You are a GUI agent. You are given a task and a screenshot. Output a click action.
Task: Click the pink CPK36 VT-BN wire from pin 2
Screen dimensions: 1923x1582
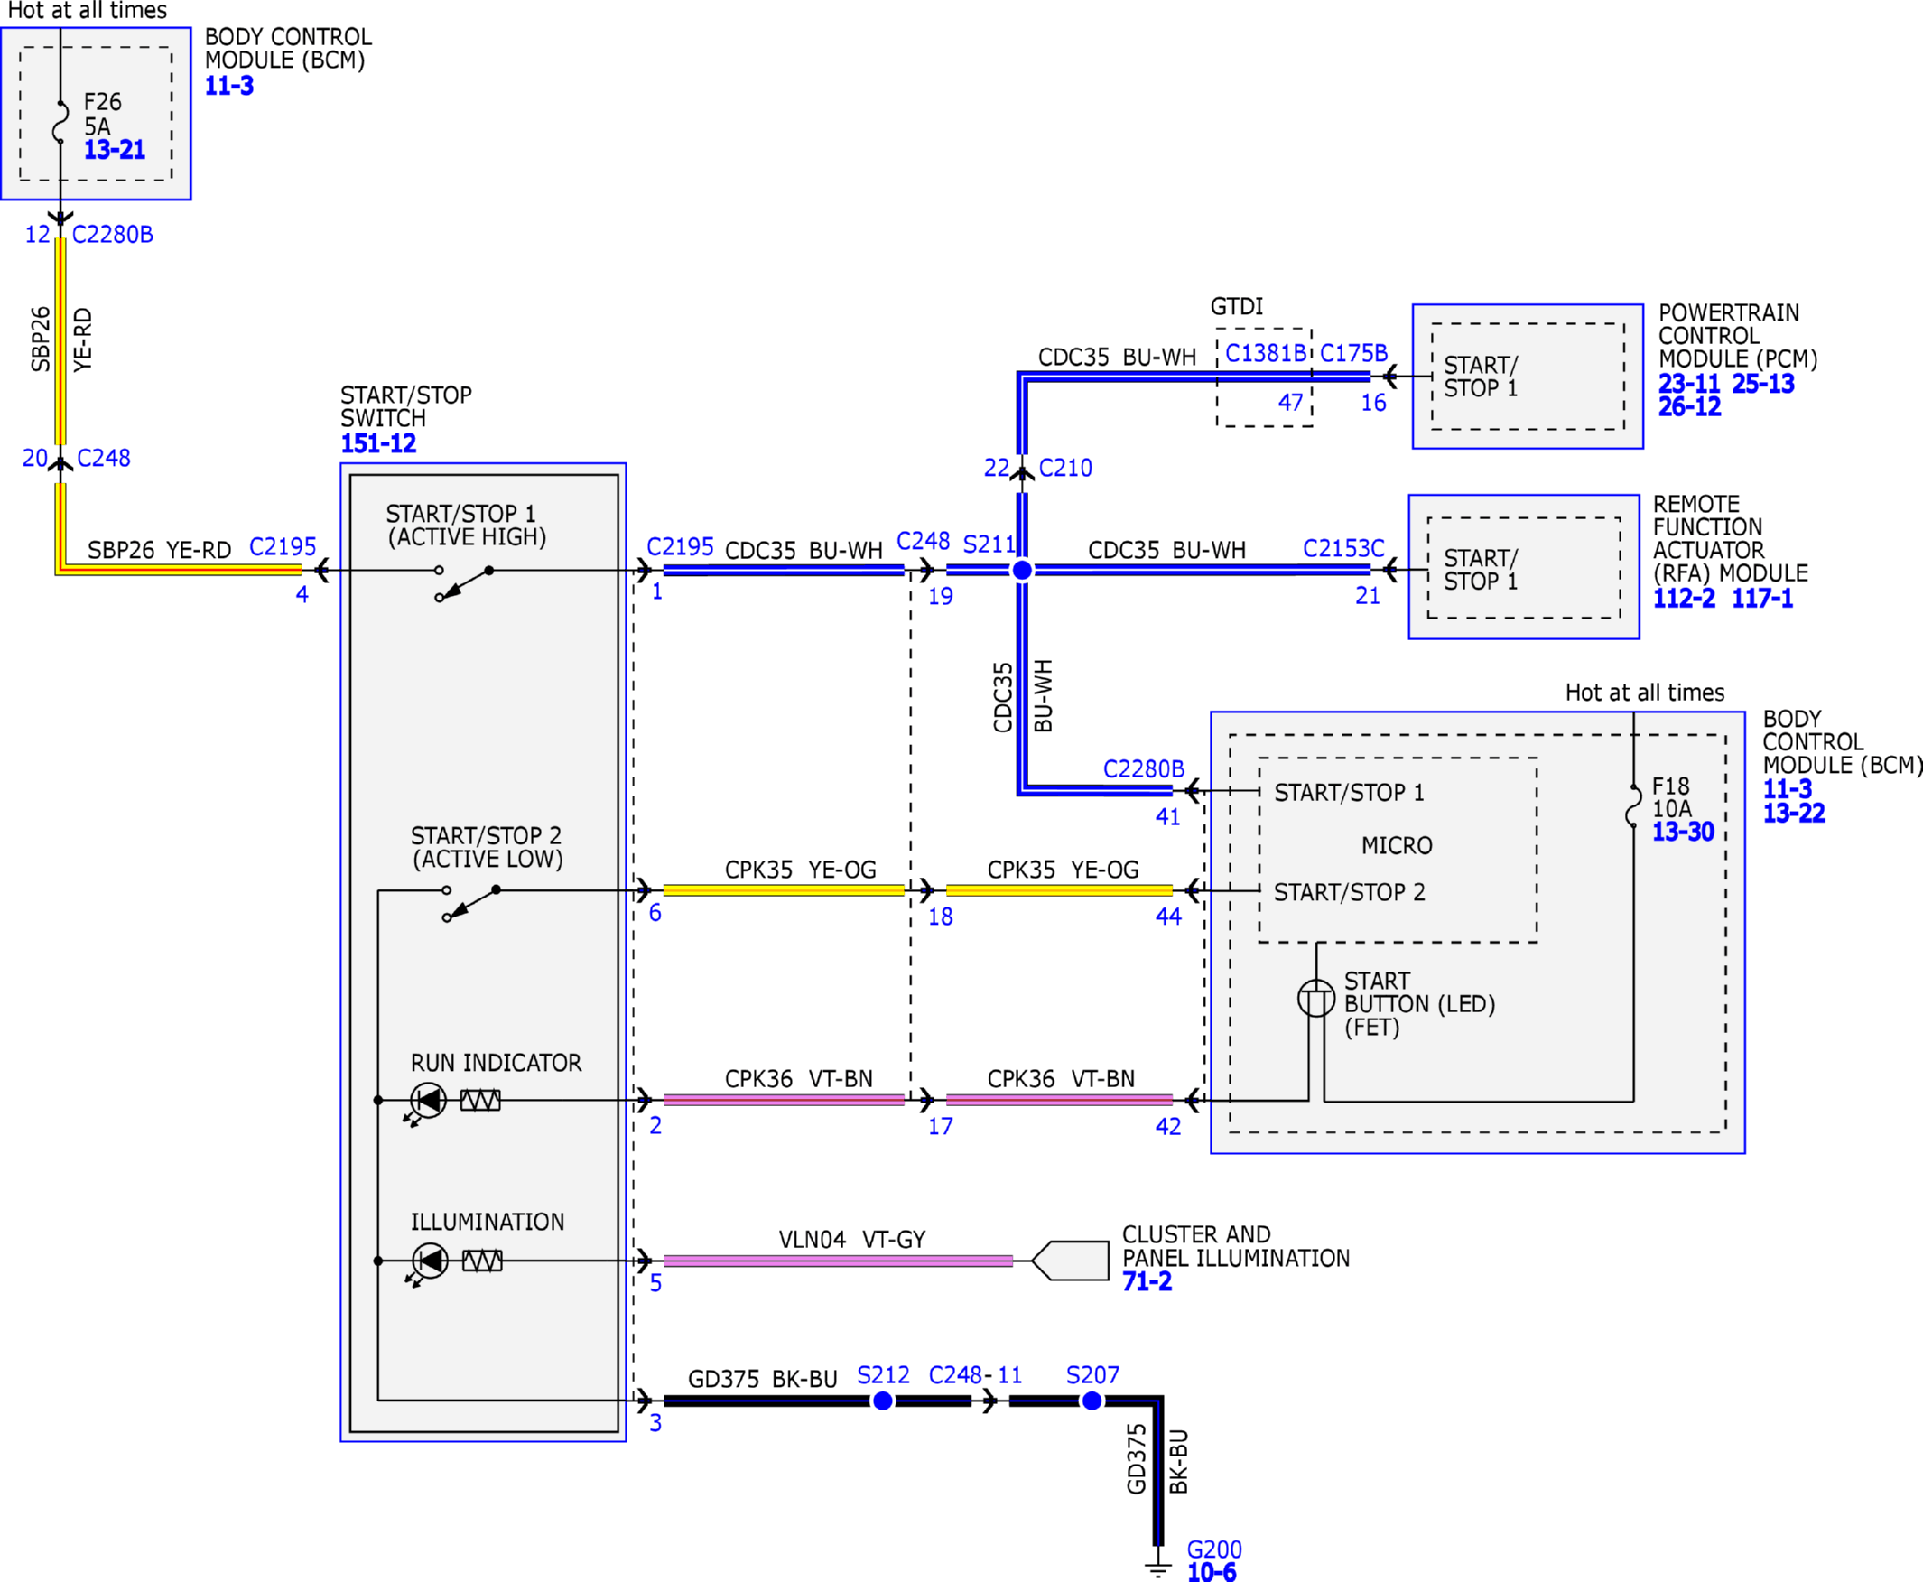coord(785,1100)
